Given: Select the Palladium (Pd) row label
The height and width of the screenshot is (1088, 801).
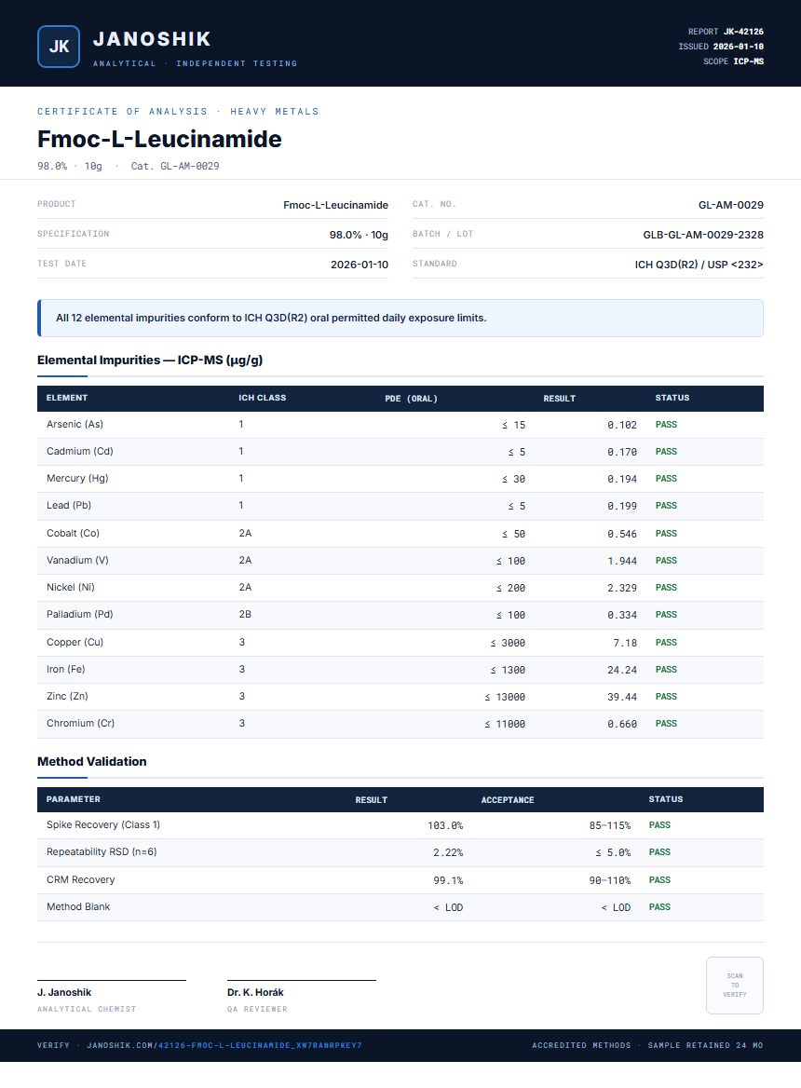Looking at the screenshot, I should pos(80,614).
